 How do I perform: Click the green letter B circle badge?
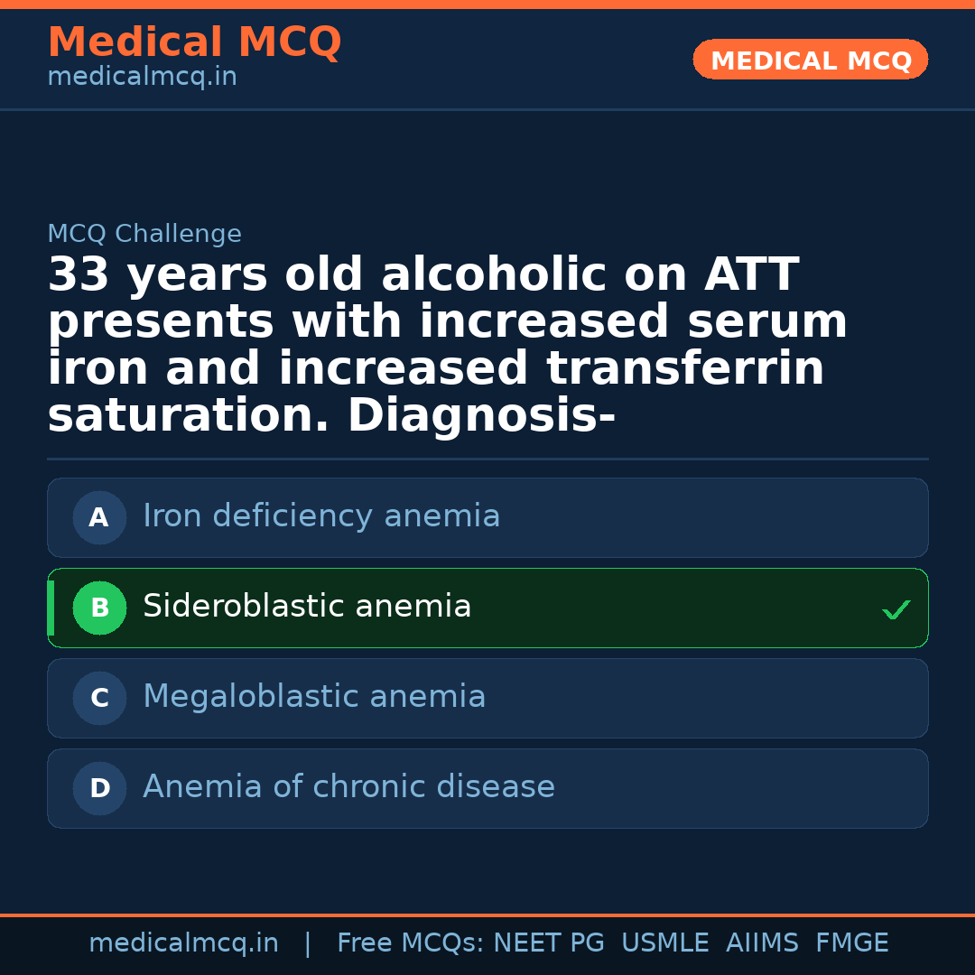tap(99, 608)
